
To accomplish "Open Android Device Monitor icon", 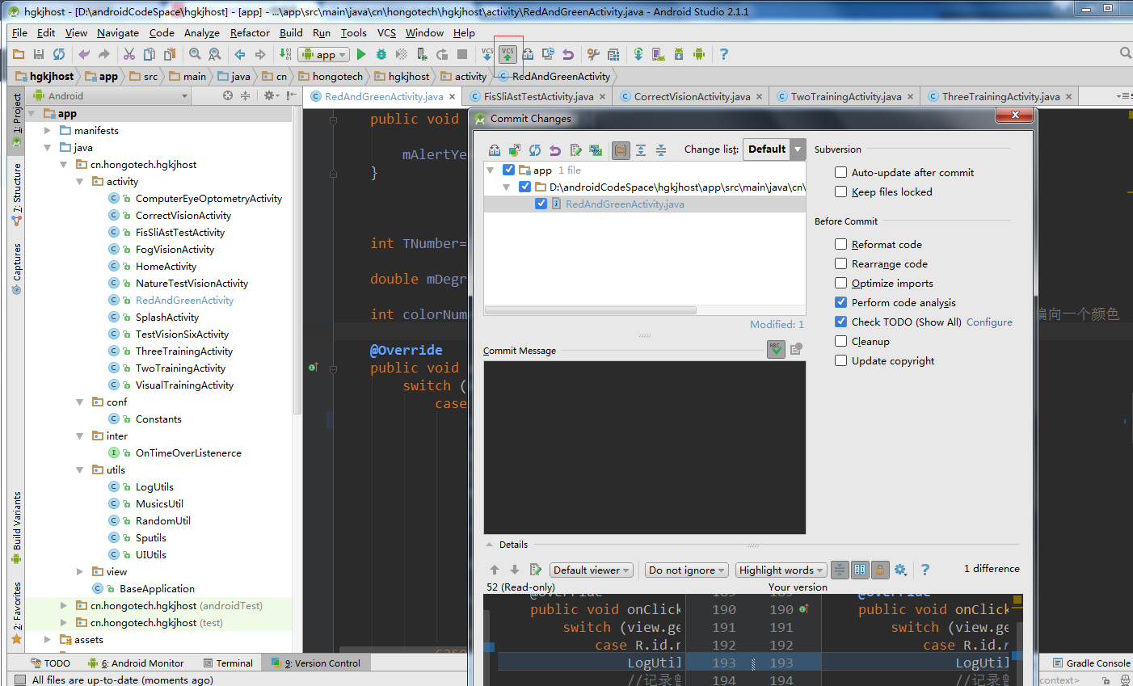I will [699, 54].
